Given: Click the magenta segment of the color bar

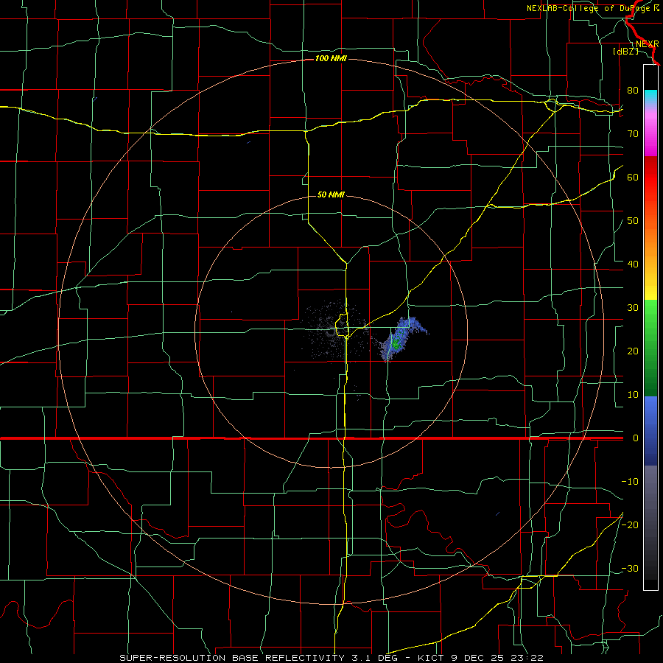Looking at the screenshot, I should 650,133.
